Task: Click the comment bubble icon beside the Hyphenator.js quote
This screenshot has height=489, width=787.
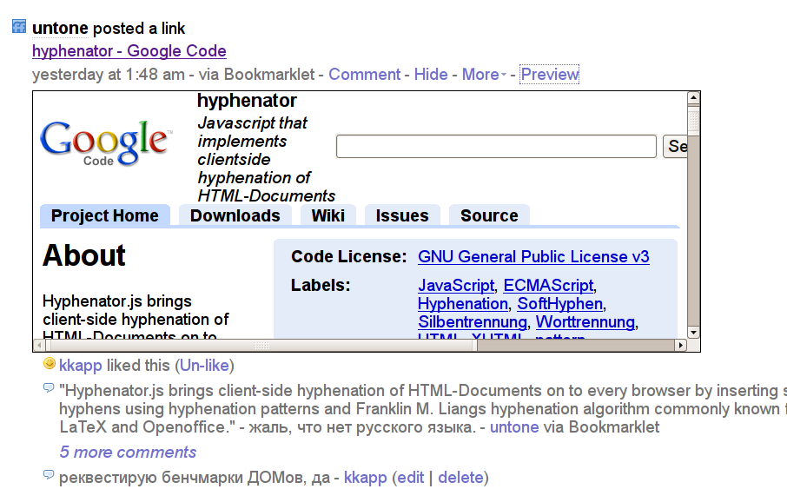Action: click(49, 387)
